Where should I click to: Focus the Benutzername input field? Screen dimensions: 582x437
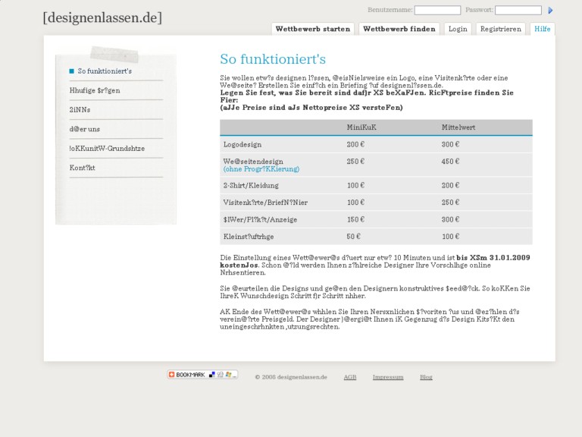pyautogui.click(x=437, y=10)
